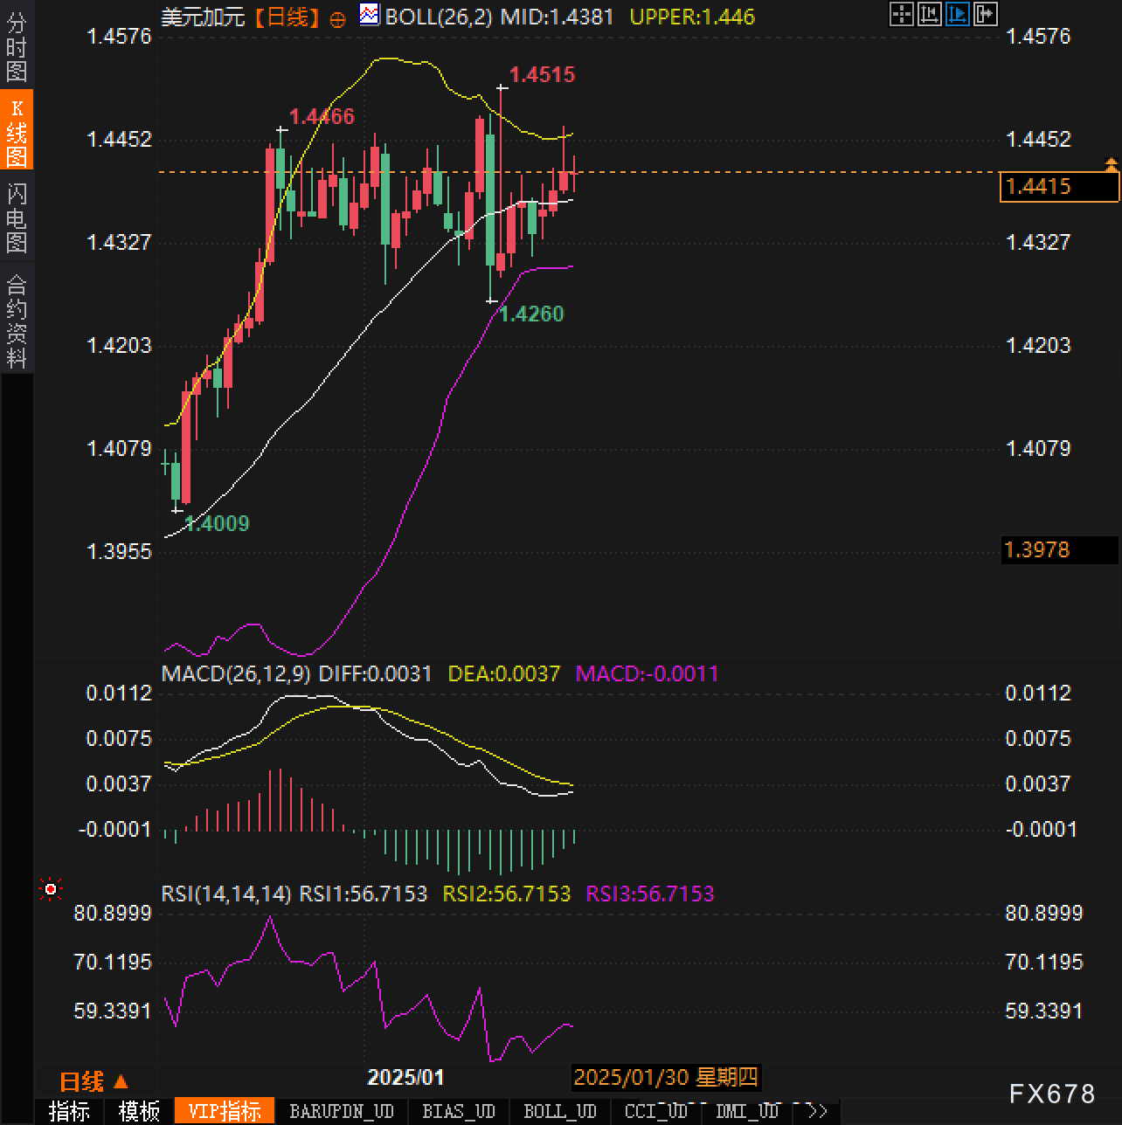Image resolution: width=1122 pixels, height=1125 pixels.
Task: Expand the 日线 timeframe selector arrow
Action: pyautogui.click(x=120, y=1081)
